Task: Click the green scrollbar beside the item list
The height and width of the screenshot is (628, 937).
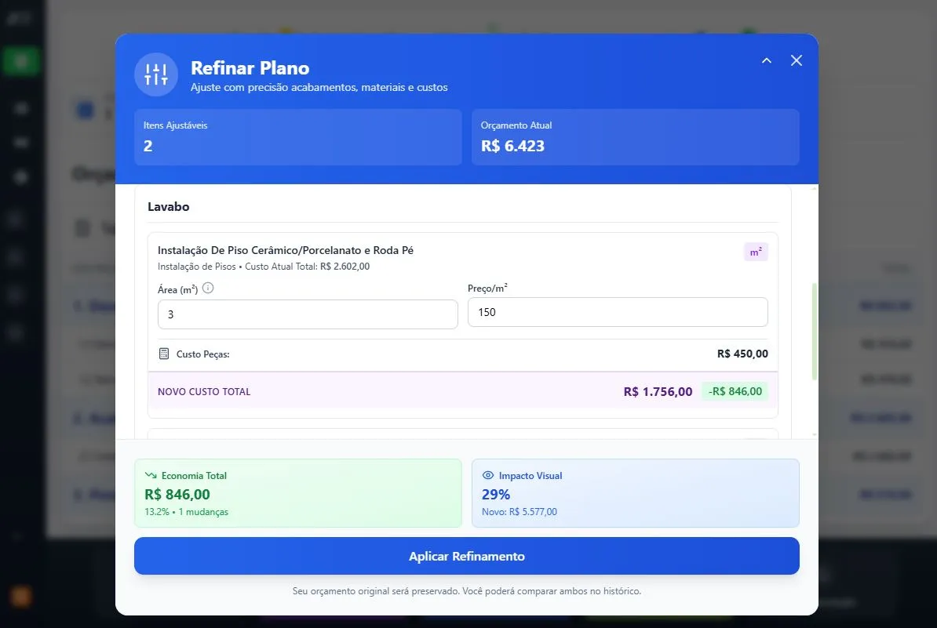Action: point(814,329)
